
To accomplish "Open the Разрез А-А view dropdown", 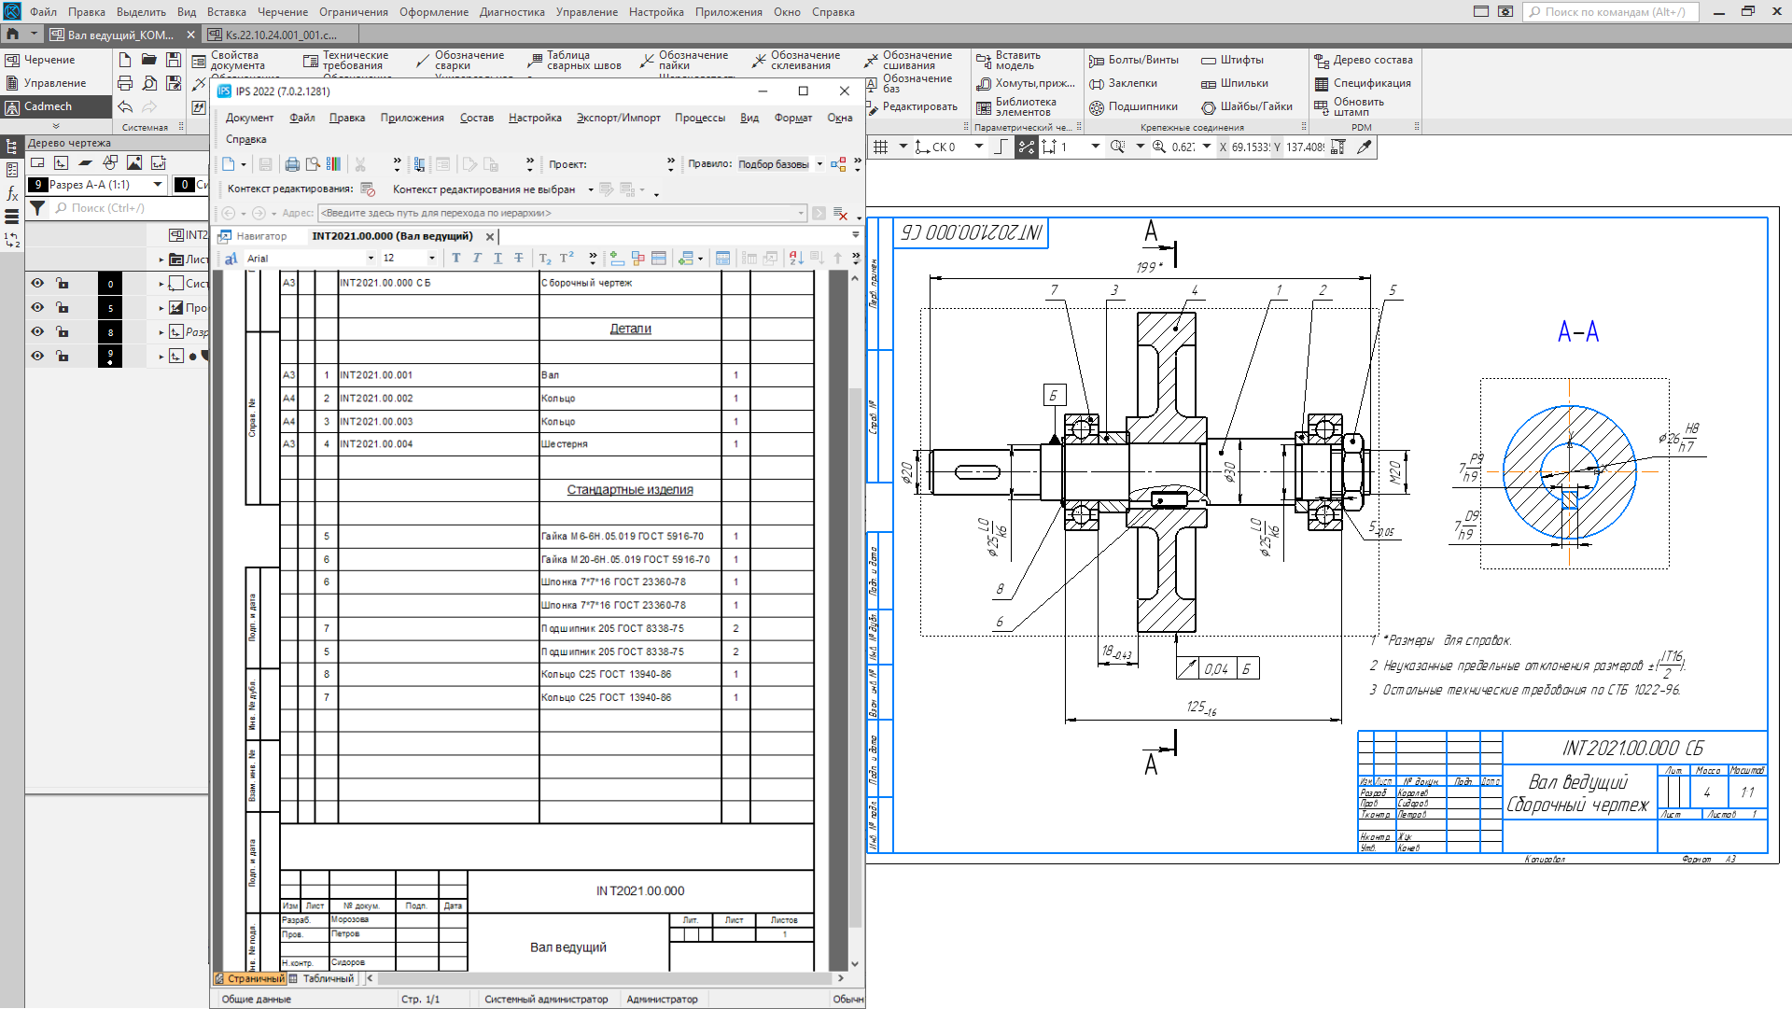I will tap(157, 185).
